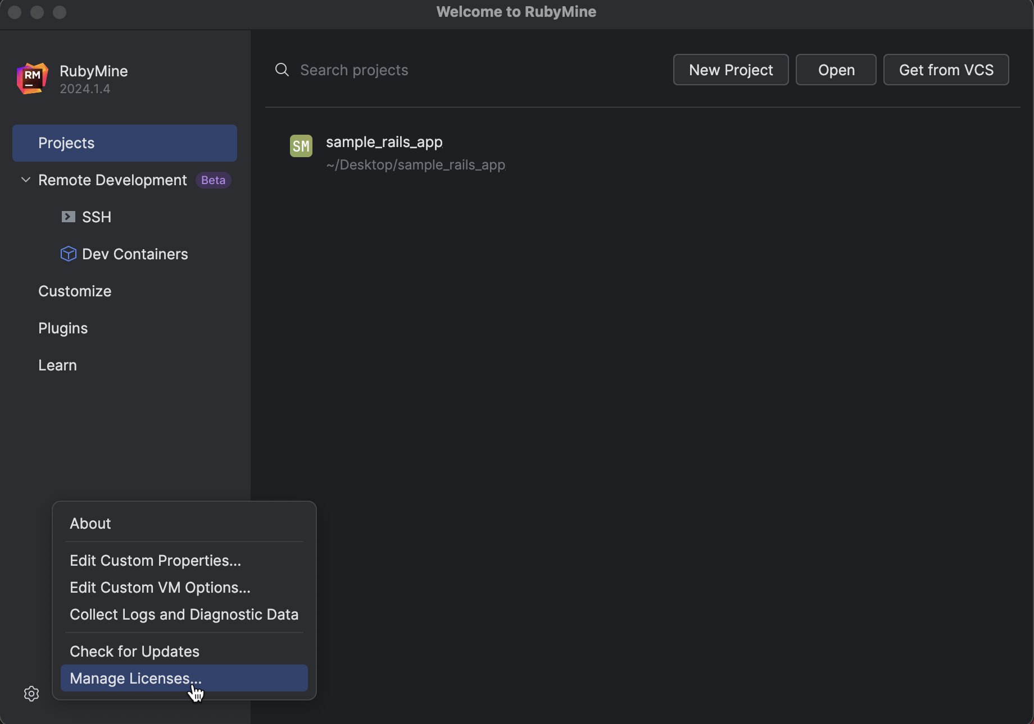Click the SSH terminal icon
Screen dimensions: 1034x724
tap(68, 217)
